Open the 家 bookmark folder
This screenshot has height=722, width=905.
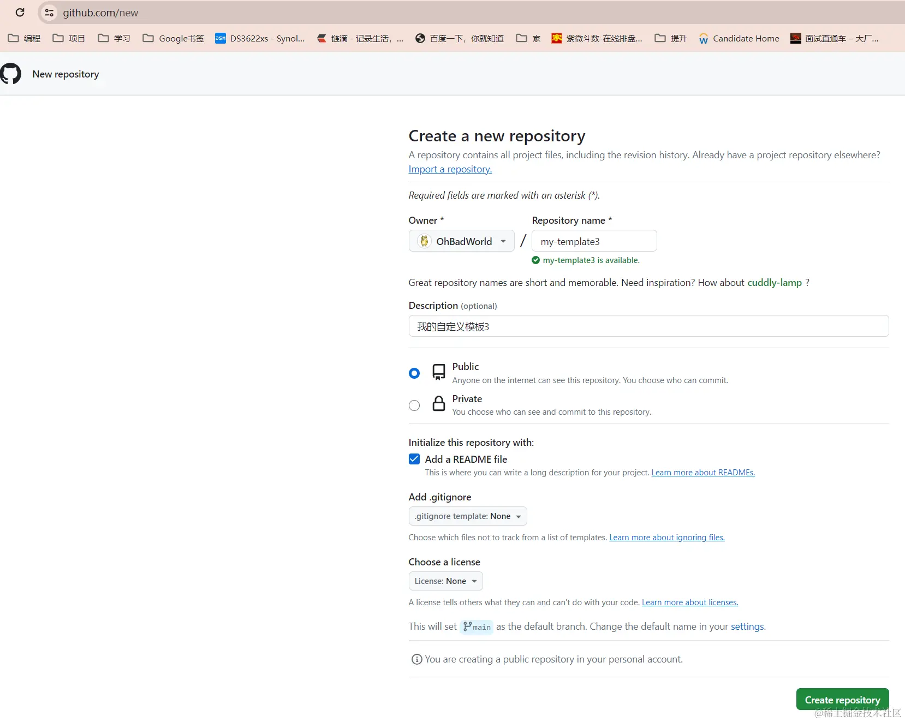click(528, 38)
